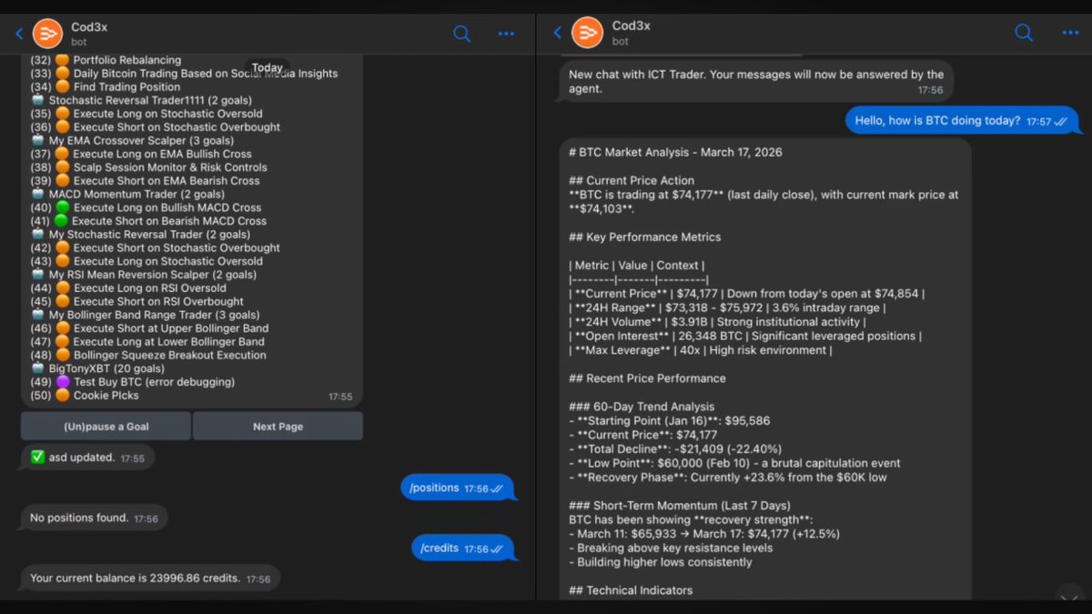The width and height of the screenshot is (1092, 614).
Task: Click goal row (44) Execute Long on RSI Oversold
Action: (x=128, y=288)
